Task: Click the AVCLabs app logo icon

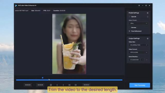Action: [16, 5]
